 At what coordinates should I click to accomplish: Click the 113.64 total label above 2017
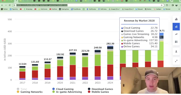(22, 64)
